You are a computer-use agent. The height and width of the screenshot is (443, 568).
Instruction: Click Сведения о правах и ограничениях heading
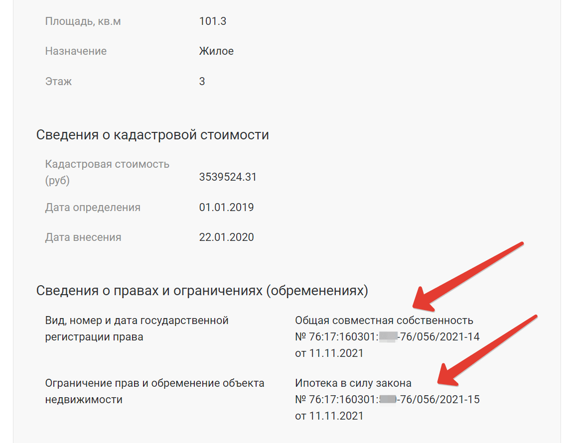tap(202, 291)
